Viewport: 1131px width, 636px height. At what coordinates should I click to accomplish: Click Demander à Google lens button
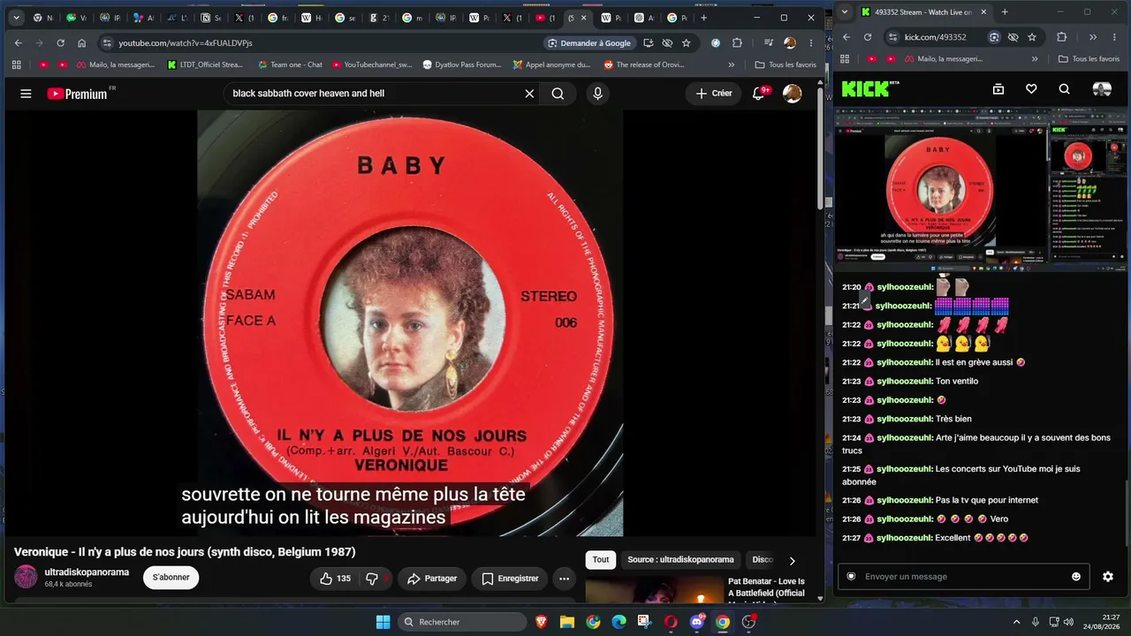click(589, 42)
